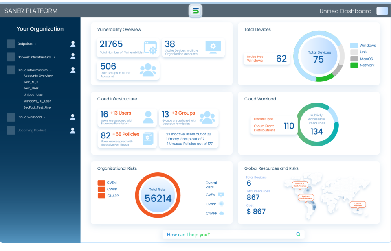
Task: Select the SecPod_Test_User account
Action: click(37, 107)
